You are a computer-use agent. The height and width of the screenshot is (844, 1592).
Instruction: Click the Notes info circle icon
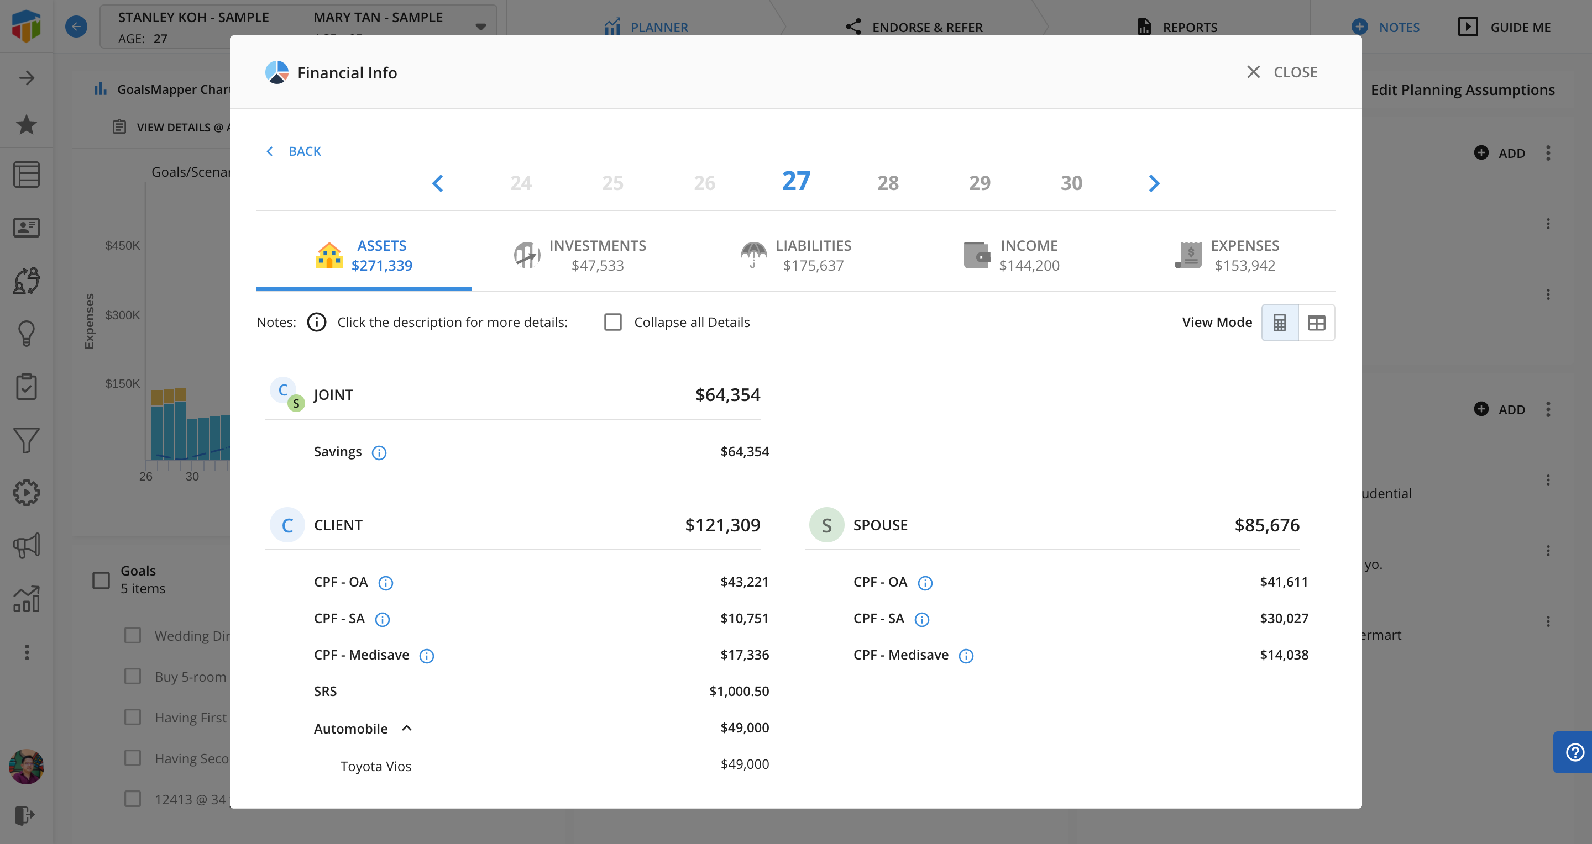pyautogui.click(x=316, y=322)
